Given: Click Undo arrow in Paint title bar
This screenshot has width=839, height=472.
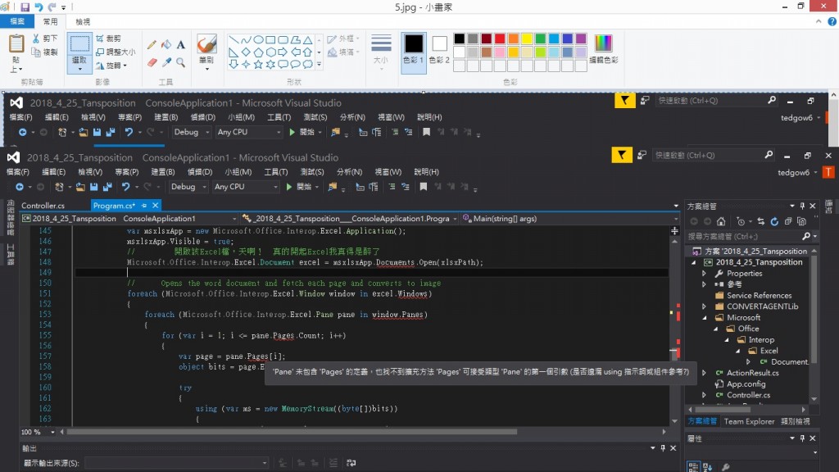Looking at the screenshot, I should click(x=39, y=7).
